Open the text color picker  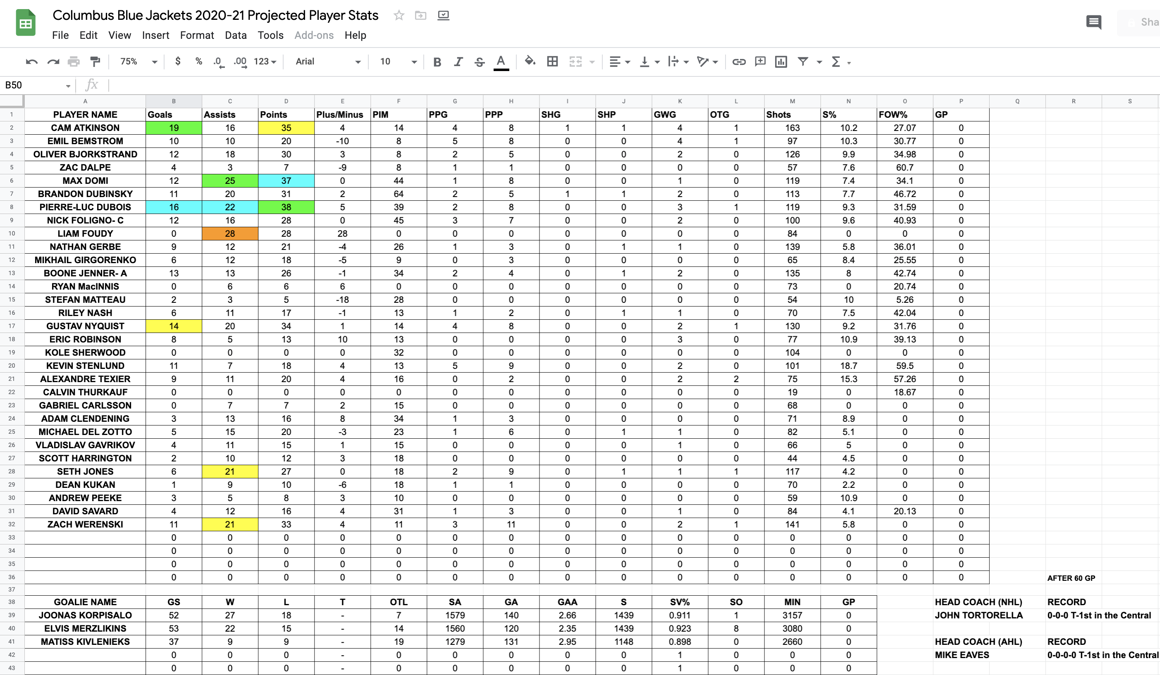501,62
